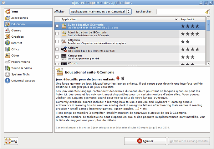Click the Kanagram app icon
214x149 pixels.
(64, 57)
